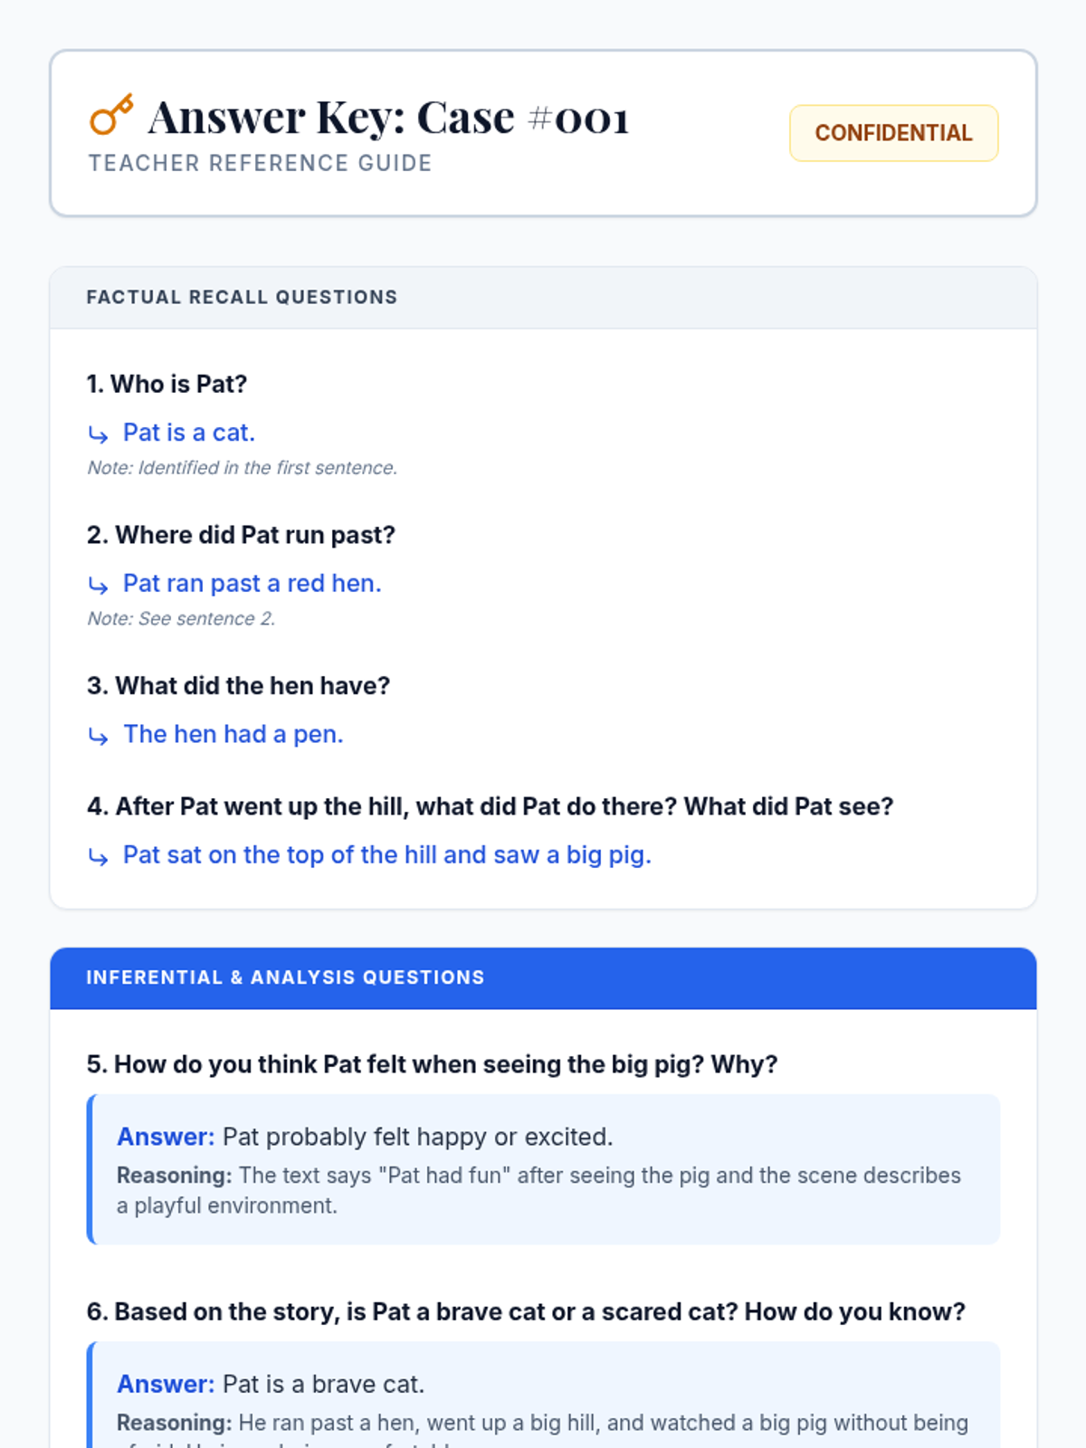Click the orange key icon in header
Image resolution: width=1086 pixels, height=1448 pixels.
(x=111, y=115)
